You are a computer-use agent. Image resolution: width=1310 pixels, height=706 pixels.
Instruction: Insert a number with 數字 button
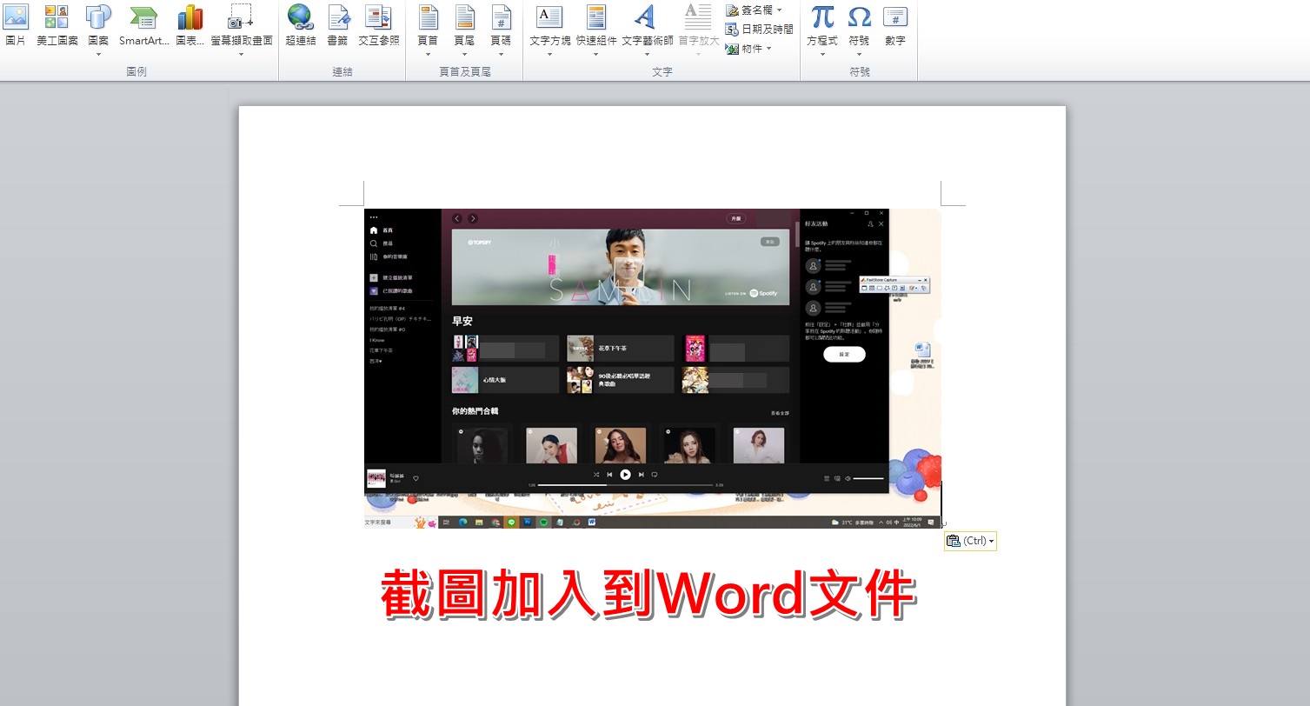point(895,26)
